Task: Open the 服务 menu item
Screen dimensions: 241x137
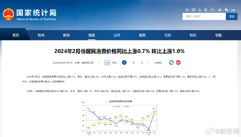Action: (x=142, y=35)
